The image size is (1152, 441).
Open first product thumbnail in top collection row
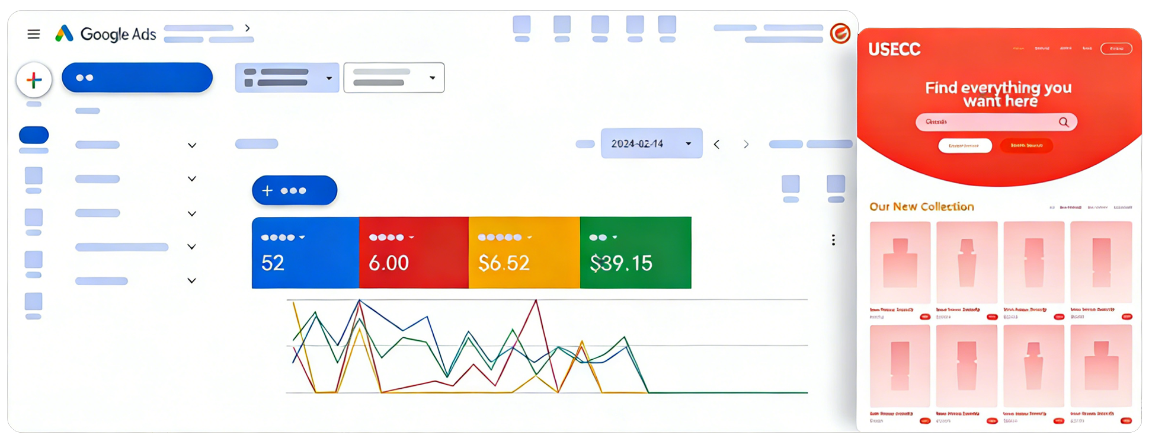[x=900, y=263]
